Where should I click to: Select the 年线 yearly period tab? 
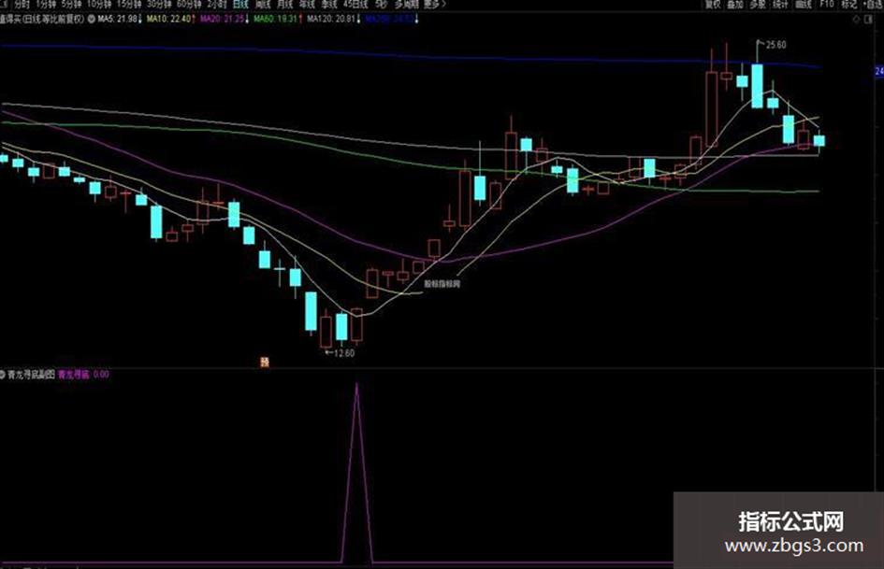point(307,4)
